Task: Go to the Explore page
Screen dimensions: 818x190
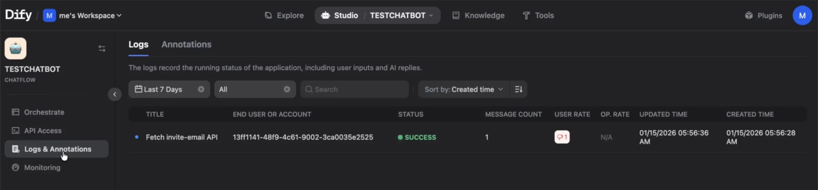Action: (284, 15)
